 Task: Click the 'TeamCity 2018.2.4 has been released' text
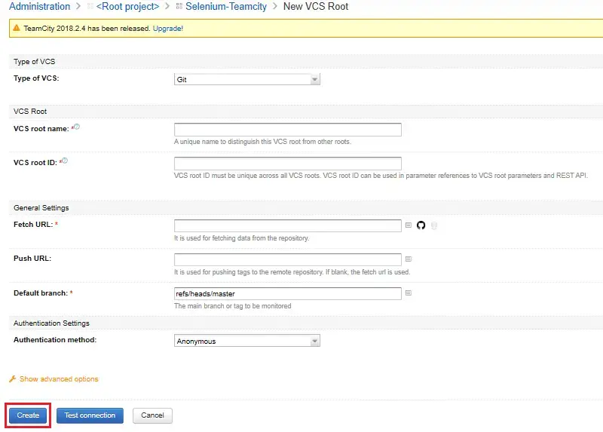87,29
